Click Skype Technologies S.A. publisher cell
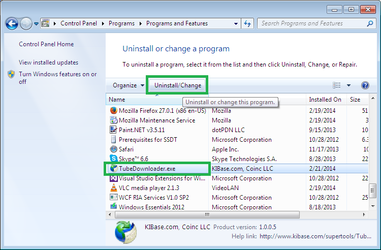 [x=244, y=159]
